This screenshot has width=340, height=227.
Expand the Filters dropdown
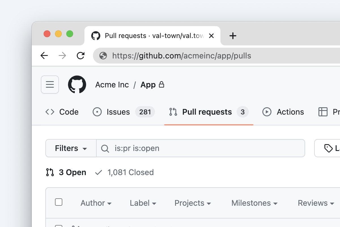(x=71, y=148)
